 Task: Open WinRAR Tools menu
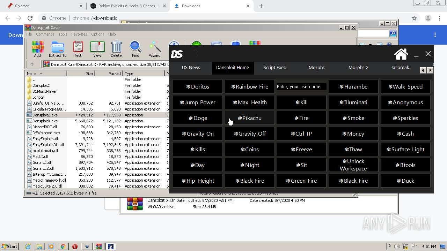tap(63, 34)
